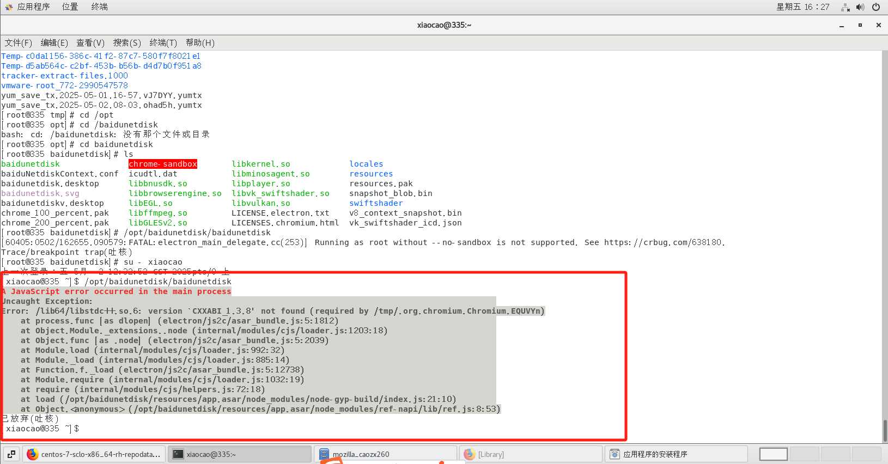Open the 应用程序 top panel menu
Screen dimensions: 888x464
coord(33,7)
